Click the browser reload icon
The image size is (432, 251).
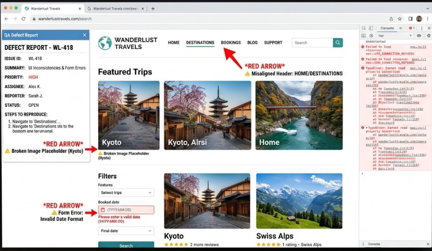point(24,19)
